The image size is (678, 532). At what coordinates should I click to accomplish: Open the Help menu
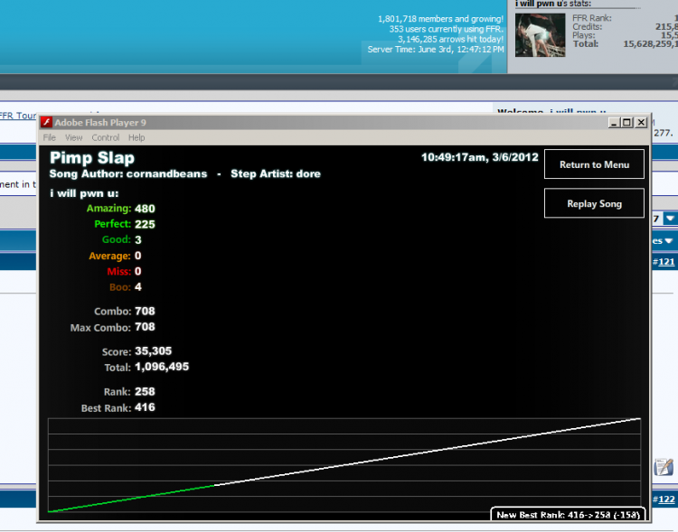[x=137, y=137]
